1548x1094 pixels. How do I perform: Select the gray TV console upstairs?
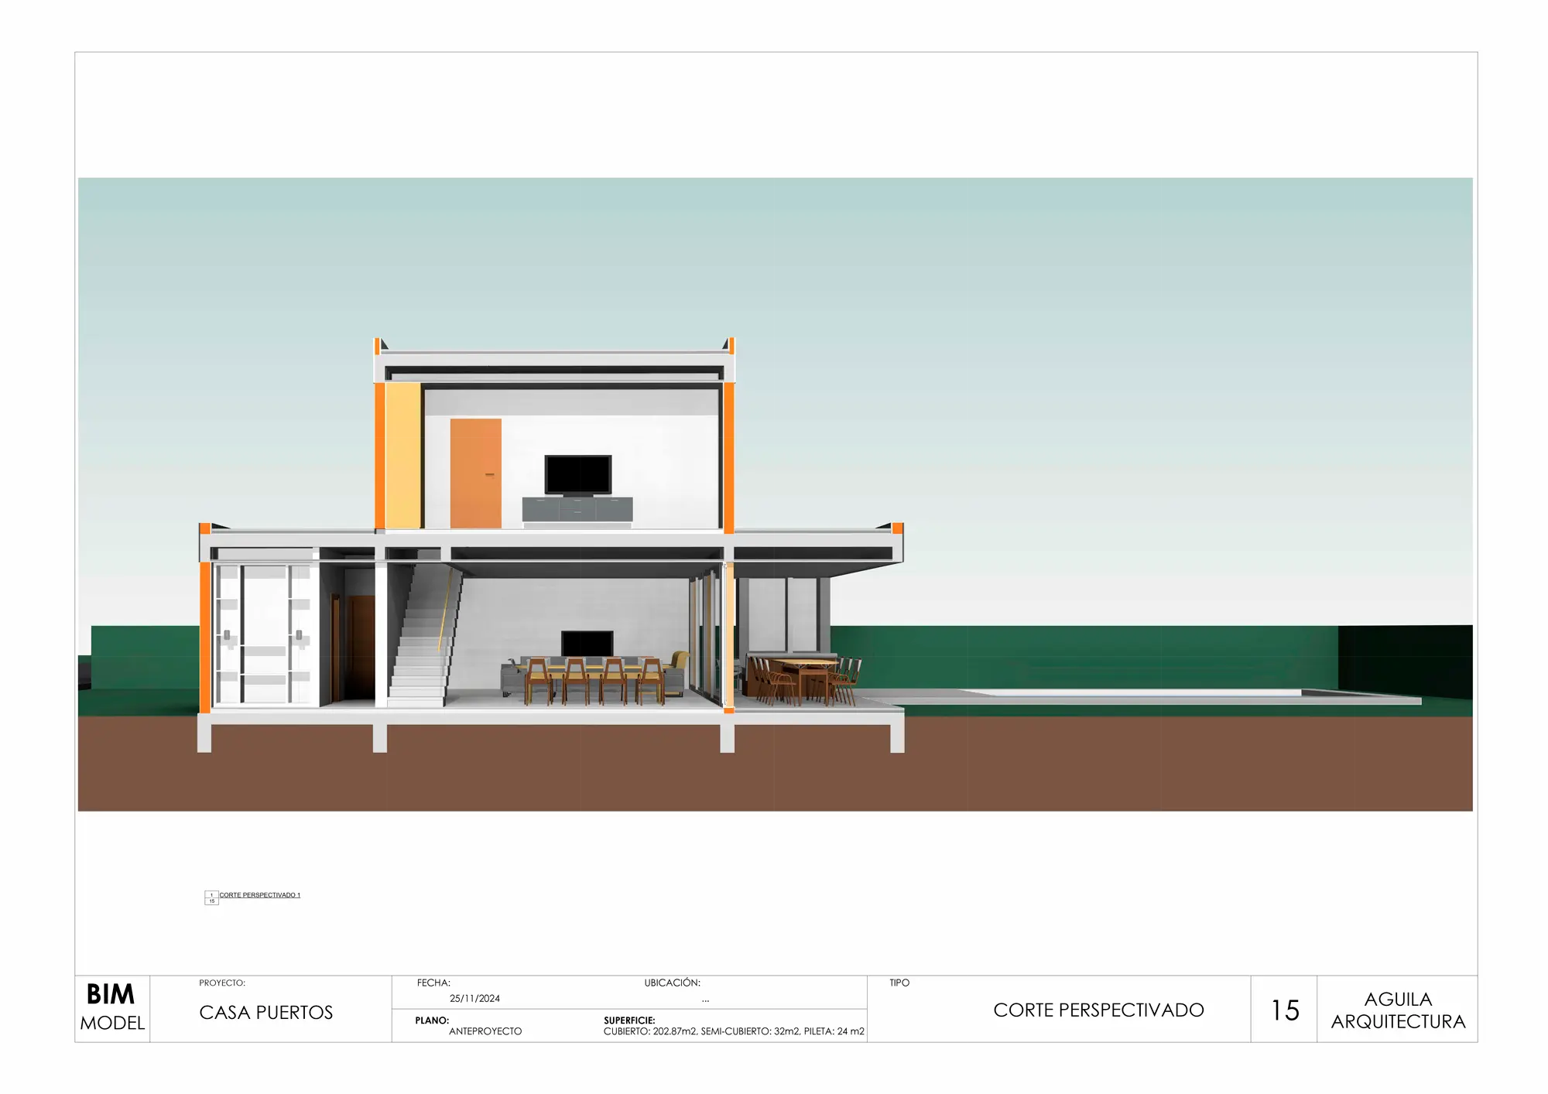click(577, 509)
